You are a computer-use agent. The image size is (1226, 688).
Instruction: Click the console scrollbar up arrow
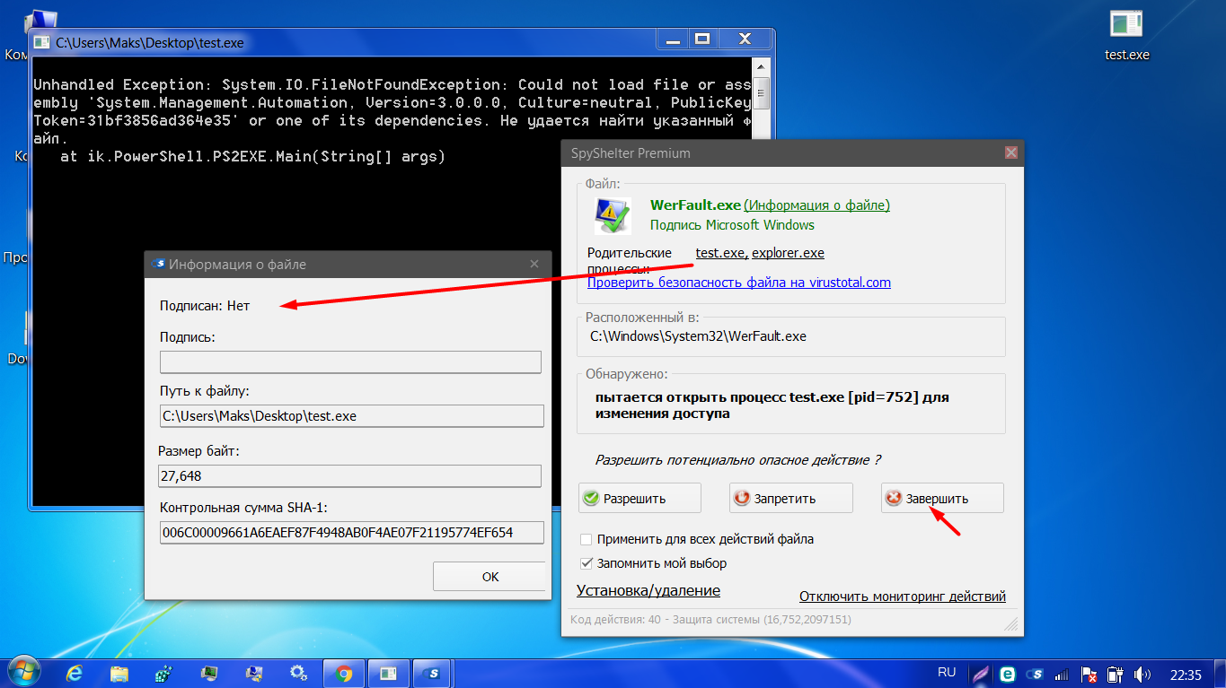(762, 66)
